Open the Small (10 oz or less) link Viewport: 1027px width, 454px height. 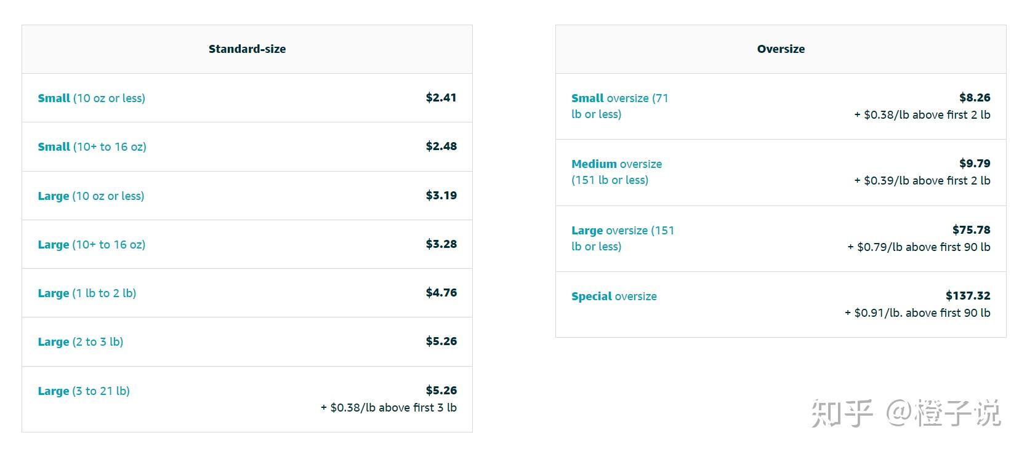[92, 98]
